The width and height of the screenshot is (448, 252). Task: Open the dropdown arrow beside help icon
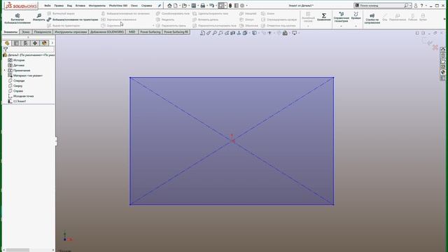click(426, 6)
